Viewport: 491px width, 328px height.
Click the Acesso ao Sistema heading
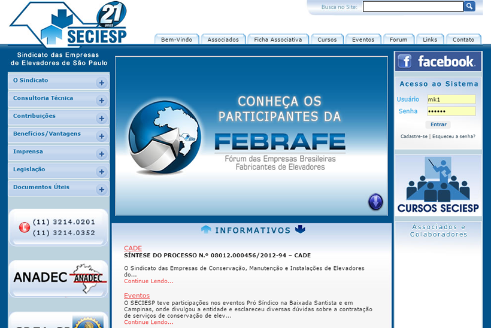click(439, 84)
